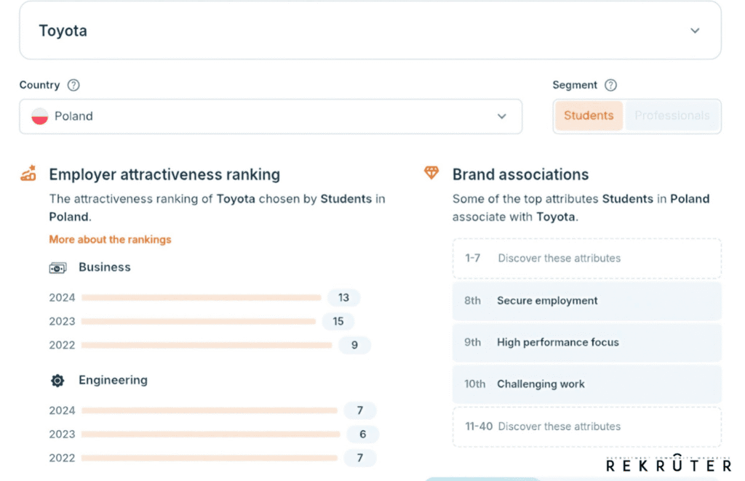Select the Secure employment attribute row
This screenshot has width=745, height=481.
pos(586,301)
